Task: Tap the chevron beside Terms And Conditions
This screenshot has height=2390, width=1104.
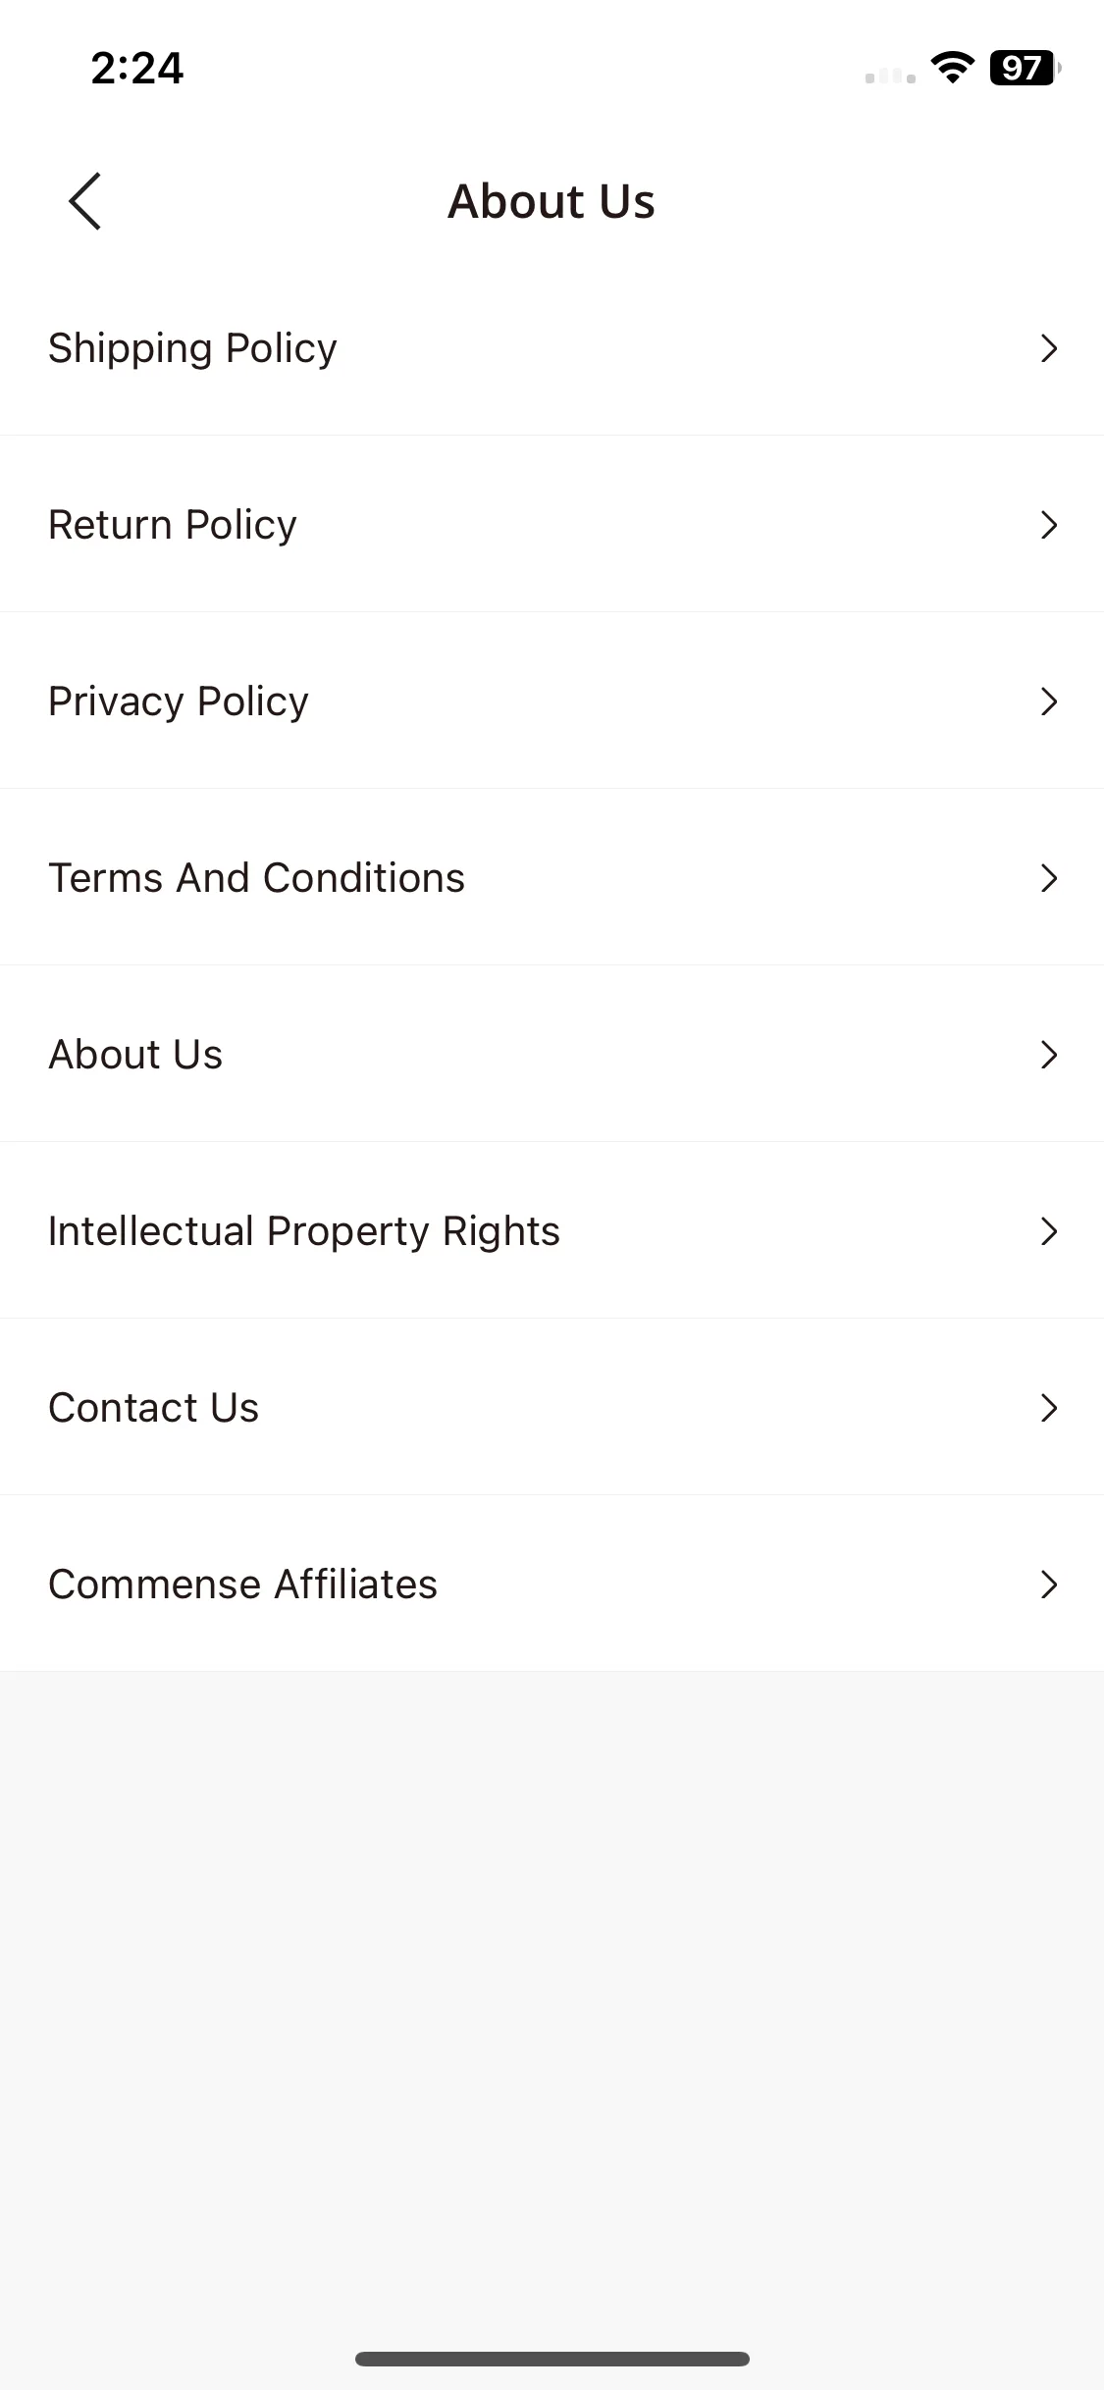Action: coord(1049,878)
